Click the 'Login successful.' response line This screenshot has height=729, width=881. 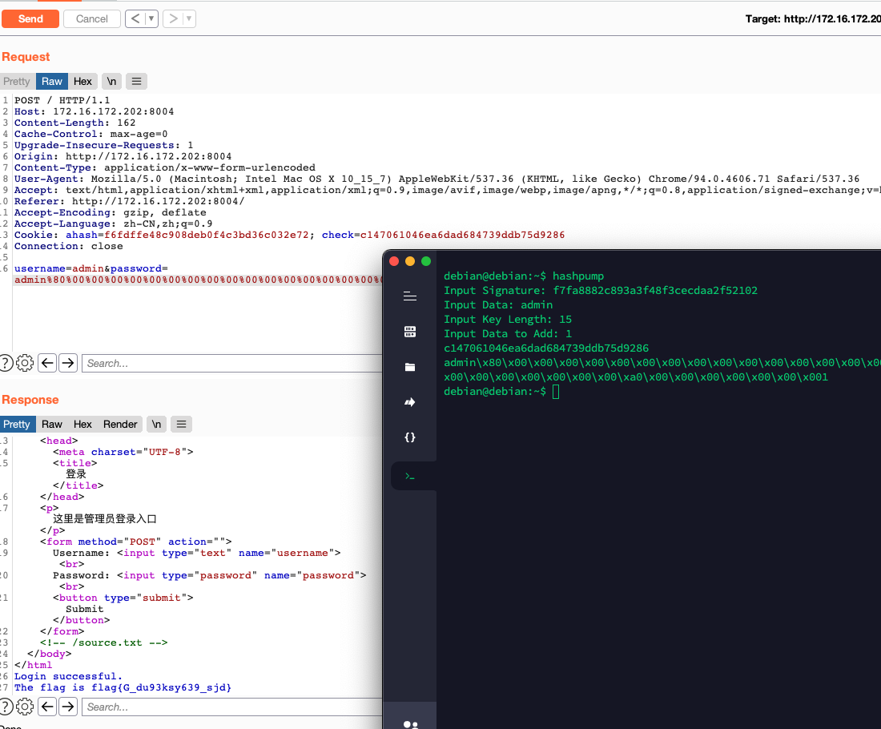tap(68, 676)
